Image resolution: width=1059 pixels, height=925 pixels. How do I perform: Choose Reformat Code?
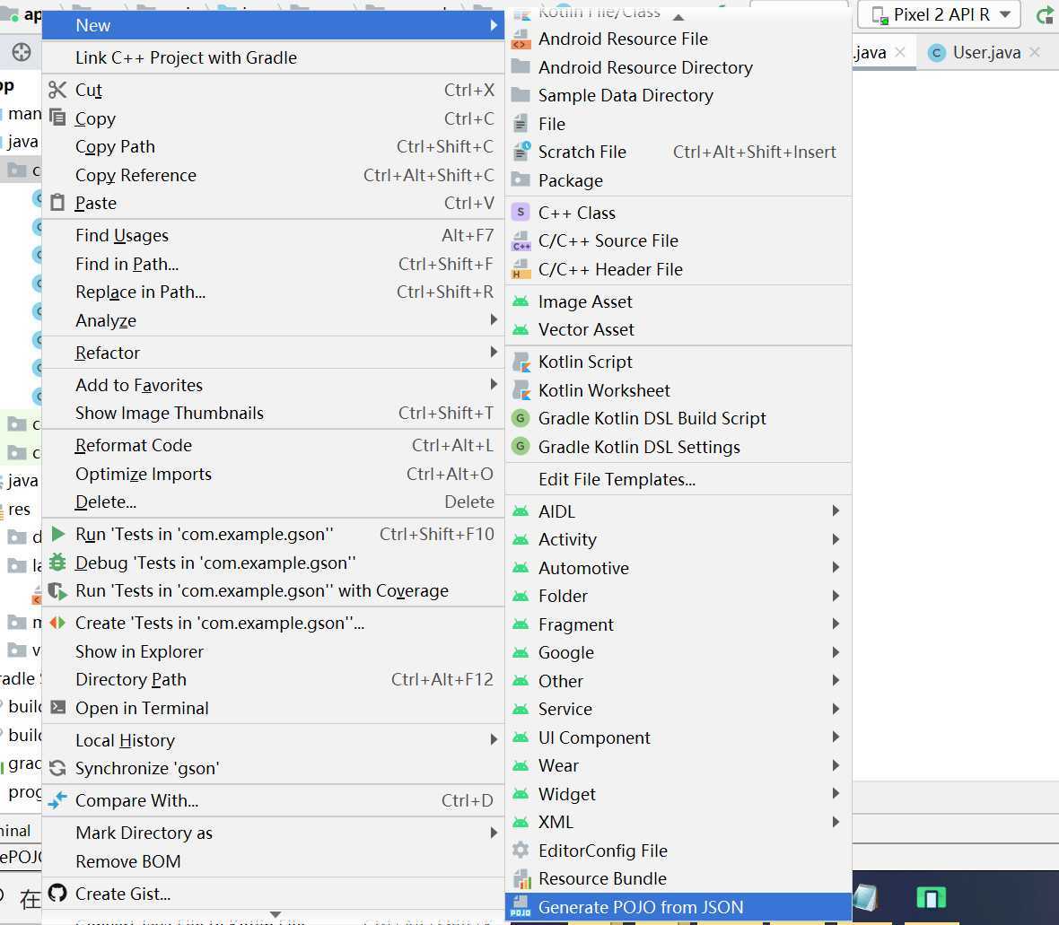pyautogui.click(x=273, y=446)
